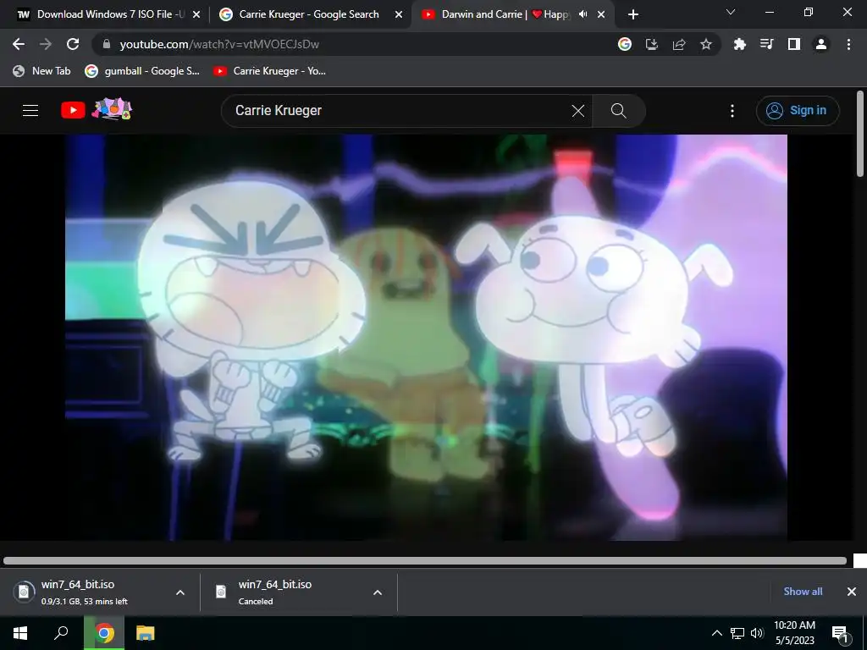Open the Chrome extensions puzzle icon
Image resolution: width=867 pixels, height=650 pixels.
(x=740, y=44)
